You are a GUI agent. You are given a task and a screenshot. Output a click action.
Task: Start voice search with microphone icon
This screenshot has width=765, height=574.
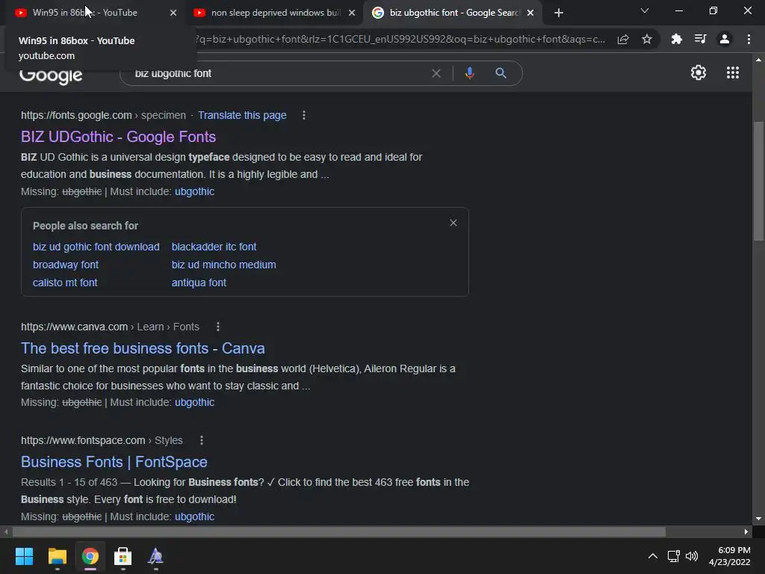pyautogui.click(x=469, y=73)
